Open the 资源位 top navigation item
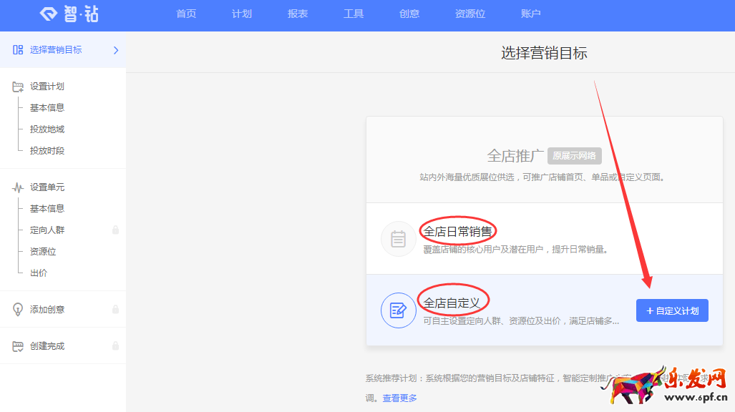Viewport: 735px width, 412px height. click(470, 14)
